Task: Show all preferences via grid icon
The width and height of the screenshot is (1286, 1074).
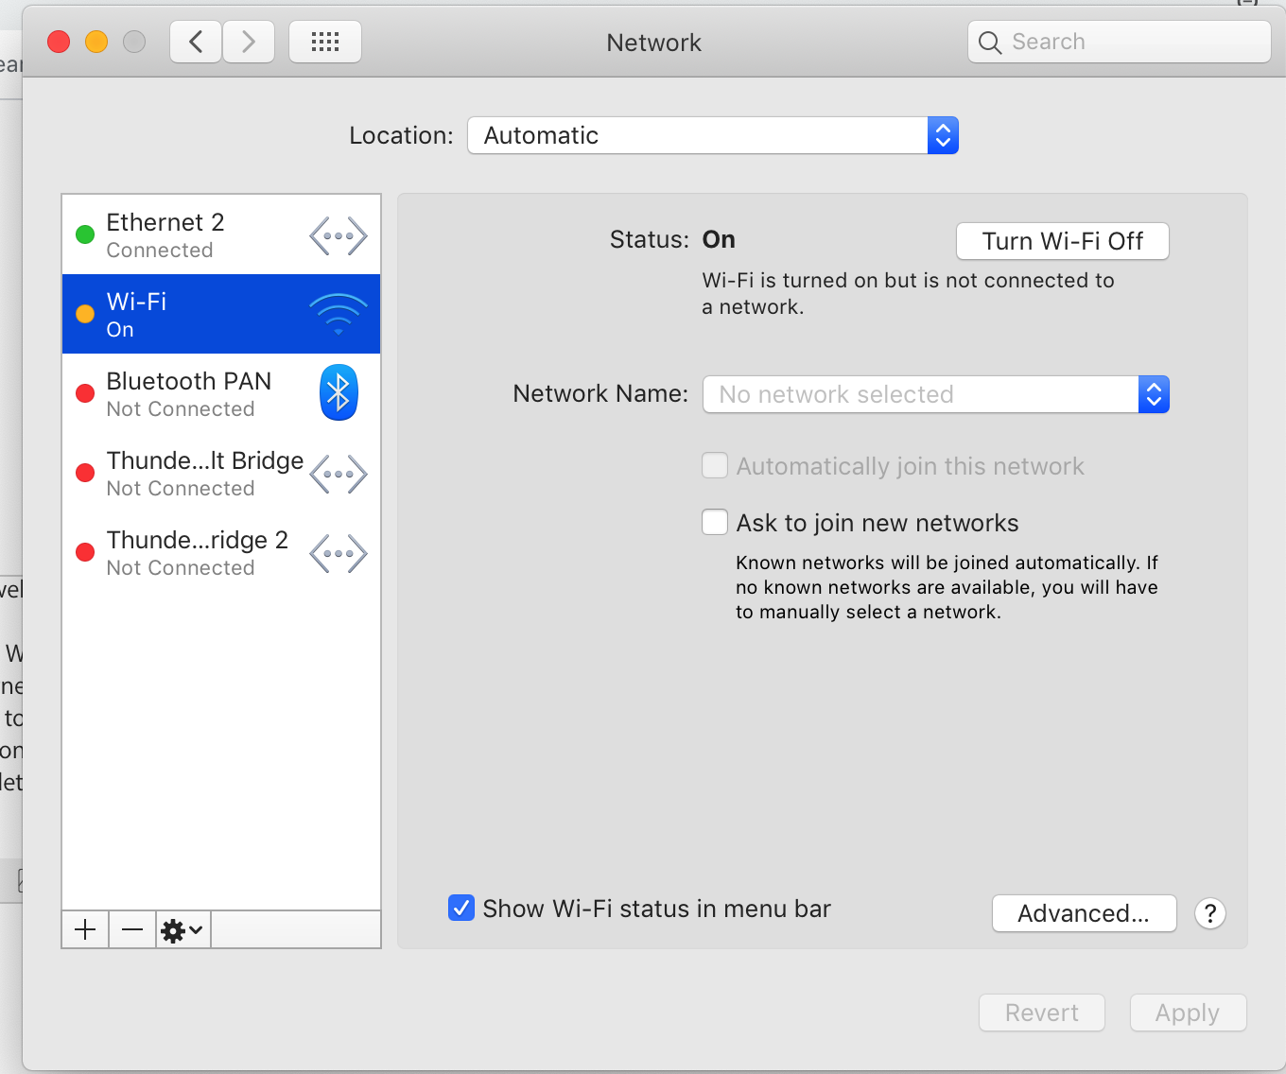Action: pos(325,42)
